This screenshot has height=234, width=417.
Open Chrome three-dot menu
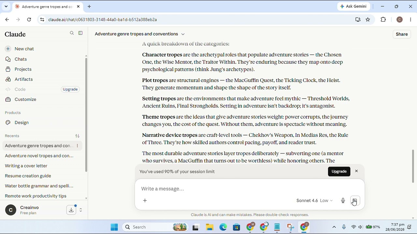click(410, 19)
